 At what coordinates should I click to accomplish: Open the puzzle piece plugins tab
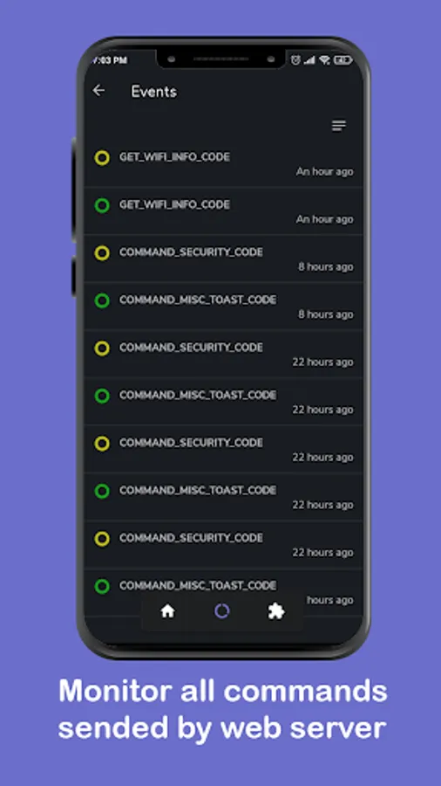[276, 611]
